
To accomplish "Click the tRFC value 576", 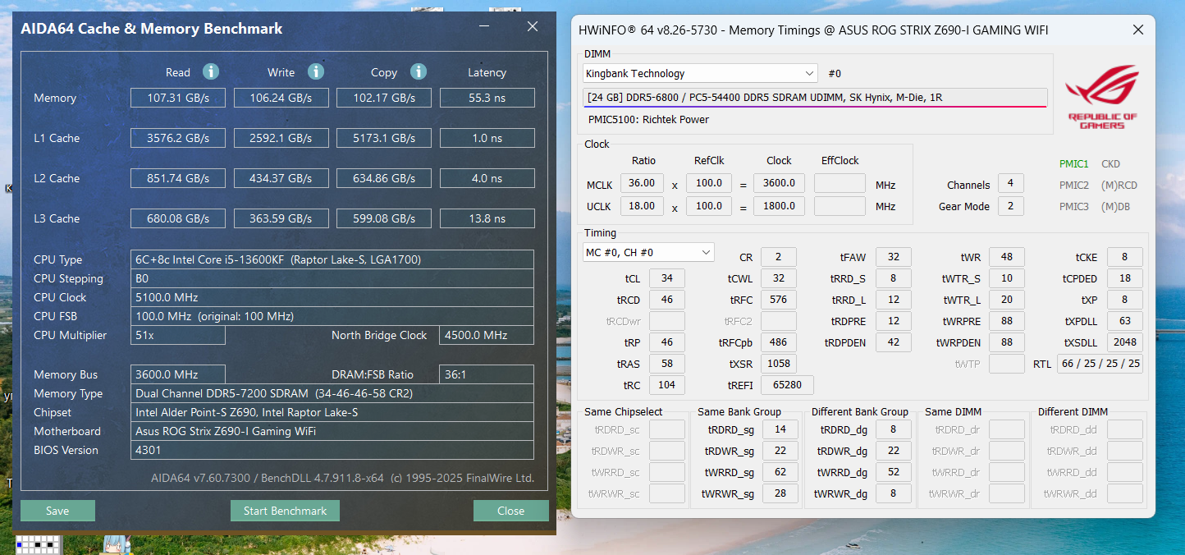I will (x=779, y=300).
